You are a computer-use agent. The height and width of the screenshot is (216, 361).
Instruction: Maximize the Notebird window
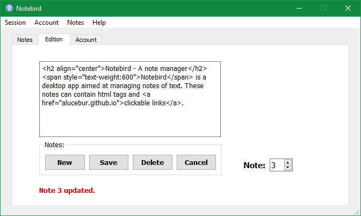pyautogui.click(x=323, y=8)
